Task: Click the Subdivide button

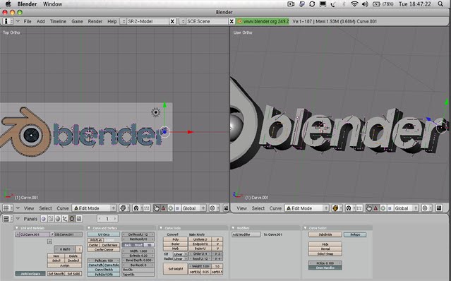Action: pos(325,234)
